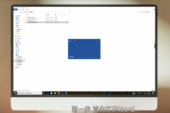This screenshot has height=113, width=170.
Task: Click the Cortana microphone icon
Action: pos(41,93)
